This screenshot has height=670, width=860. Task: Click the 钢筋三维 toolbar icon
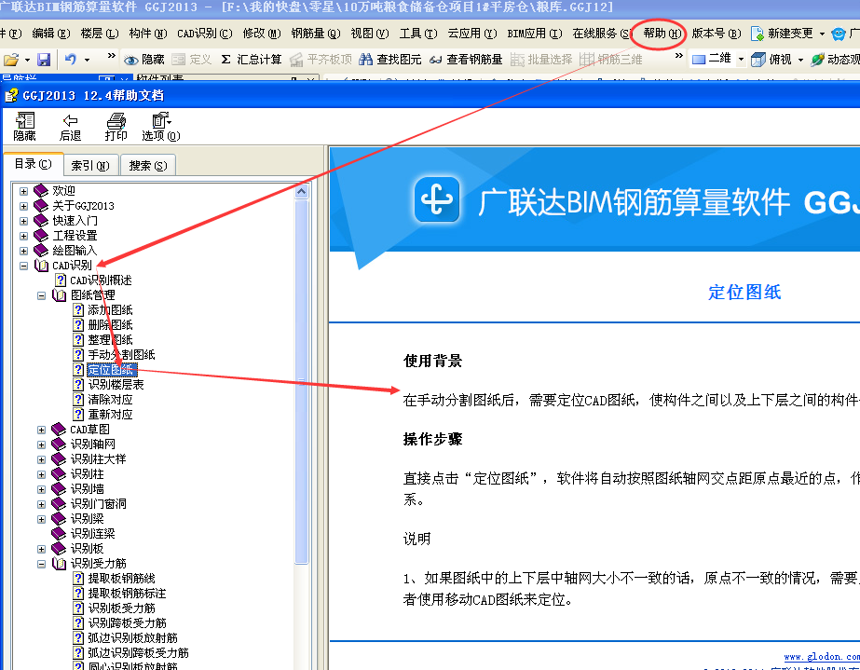click(587, 60)
